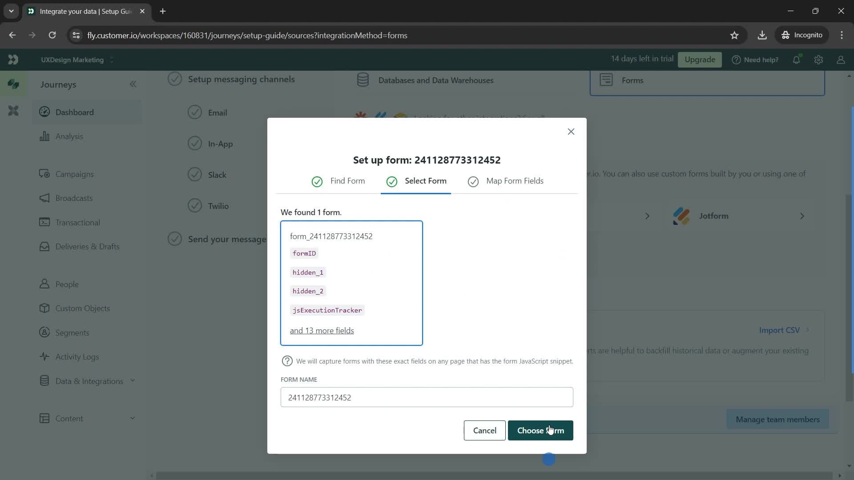Toggle the Find Form step checkmark
The width and height of the screenshot is (854, 480).
coord(317,181)
